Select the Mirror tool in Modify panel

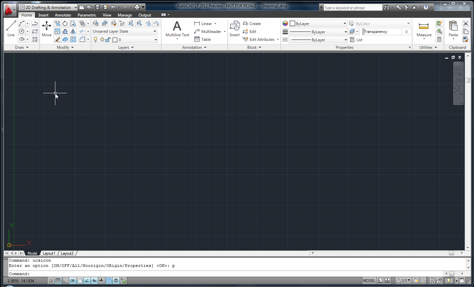(x=73, y=31)
